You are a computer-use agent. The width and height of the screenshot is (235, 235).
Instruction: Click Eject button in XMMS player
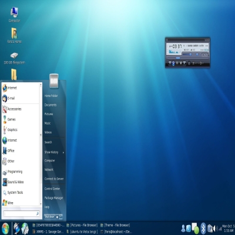click(x=189, y=63)
